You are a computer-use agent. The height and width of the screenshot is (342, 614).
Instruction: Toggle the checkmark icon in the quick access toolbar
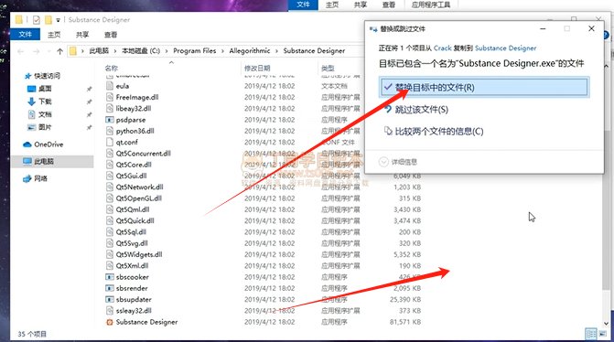point(37,19)
